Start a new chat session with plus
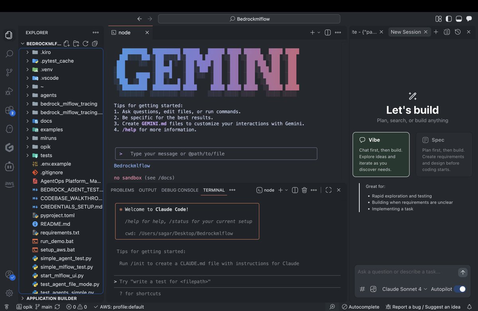This screenshot has width=478, height=311. (x=436, y=32)
